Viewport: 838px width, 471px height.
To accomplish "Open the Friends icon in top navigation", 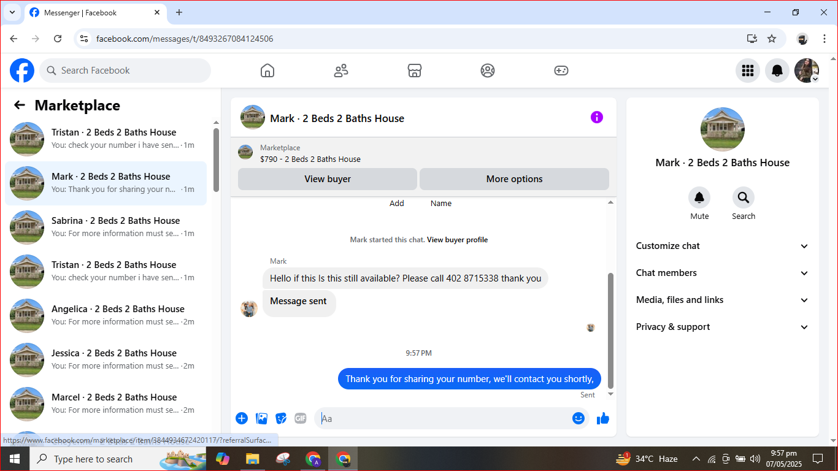I will point(341,71).
